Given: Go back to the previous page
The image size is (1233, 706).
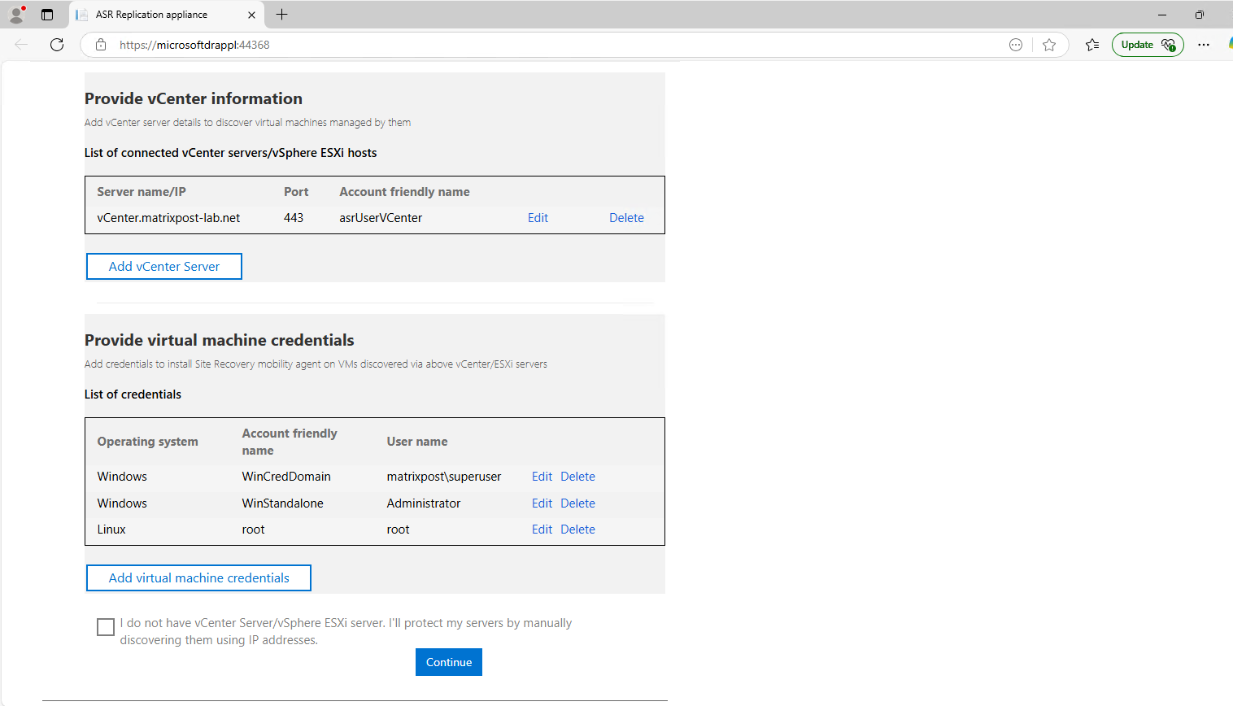Looking at the screenshot, I should 21,45.
